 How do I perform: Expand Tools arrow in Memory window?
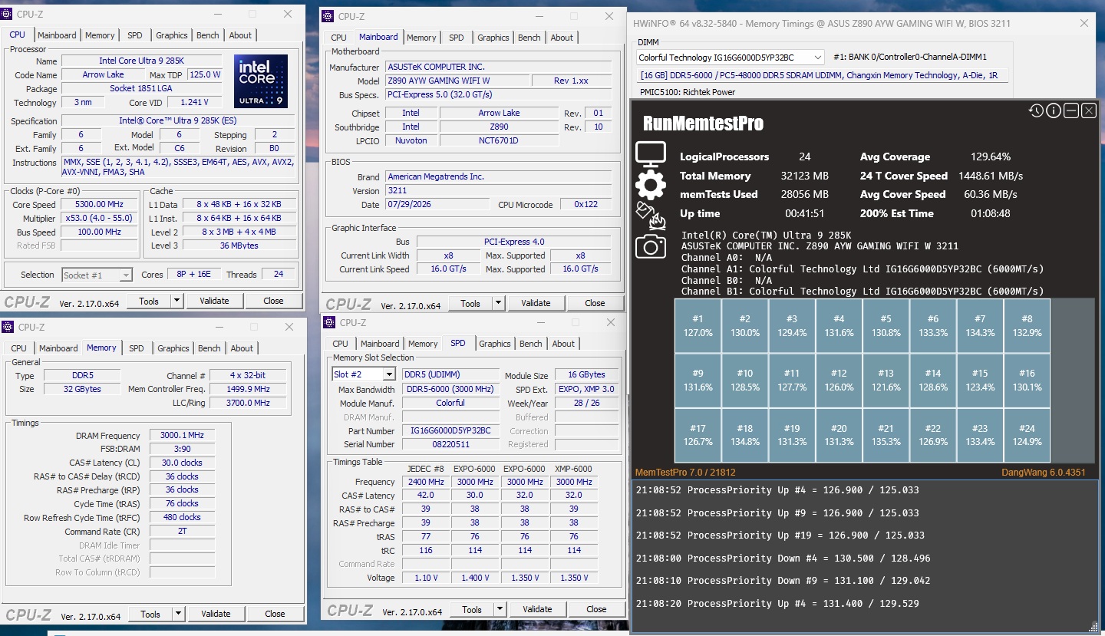coord(179,614)
